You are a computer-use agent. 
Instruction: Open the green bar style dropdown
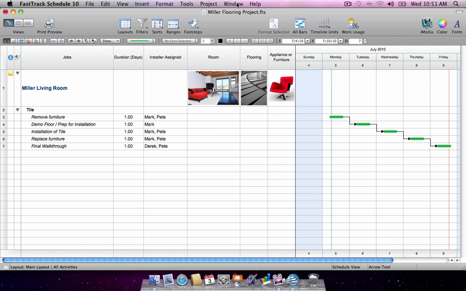click(141, 41)
